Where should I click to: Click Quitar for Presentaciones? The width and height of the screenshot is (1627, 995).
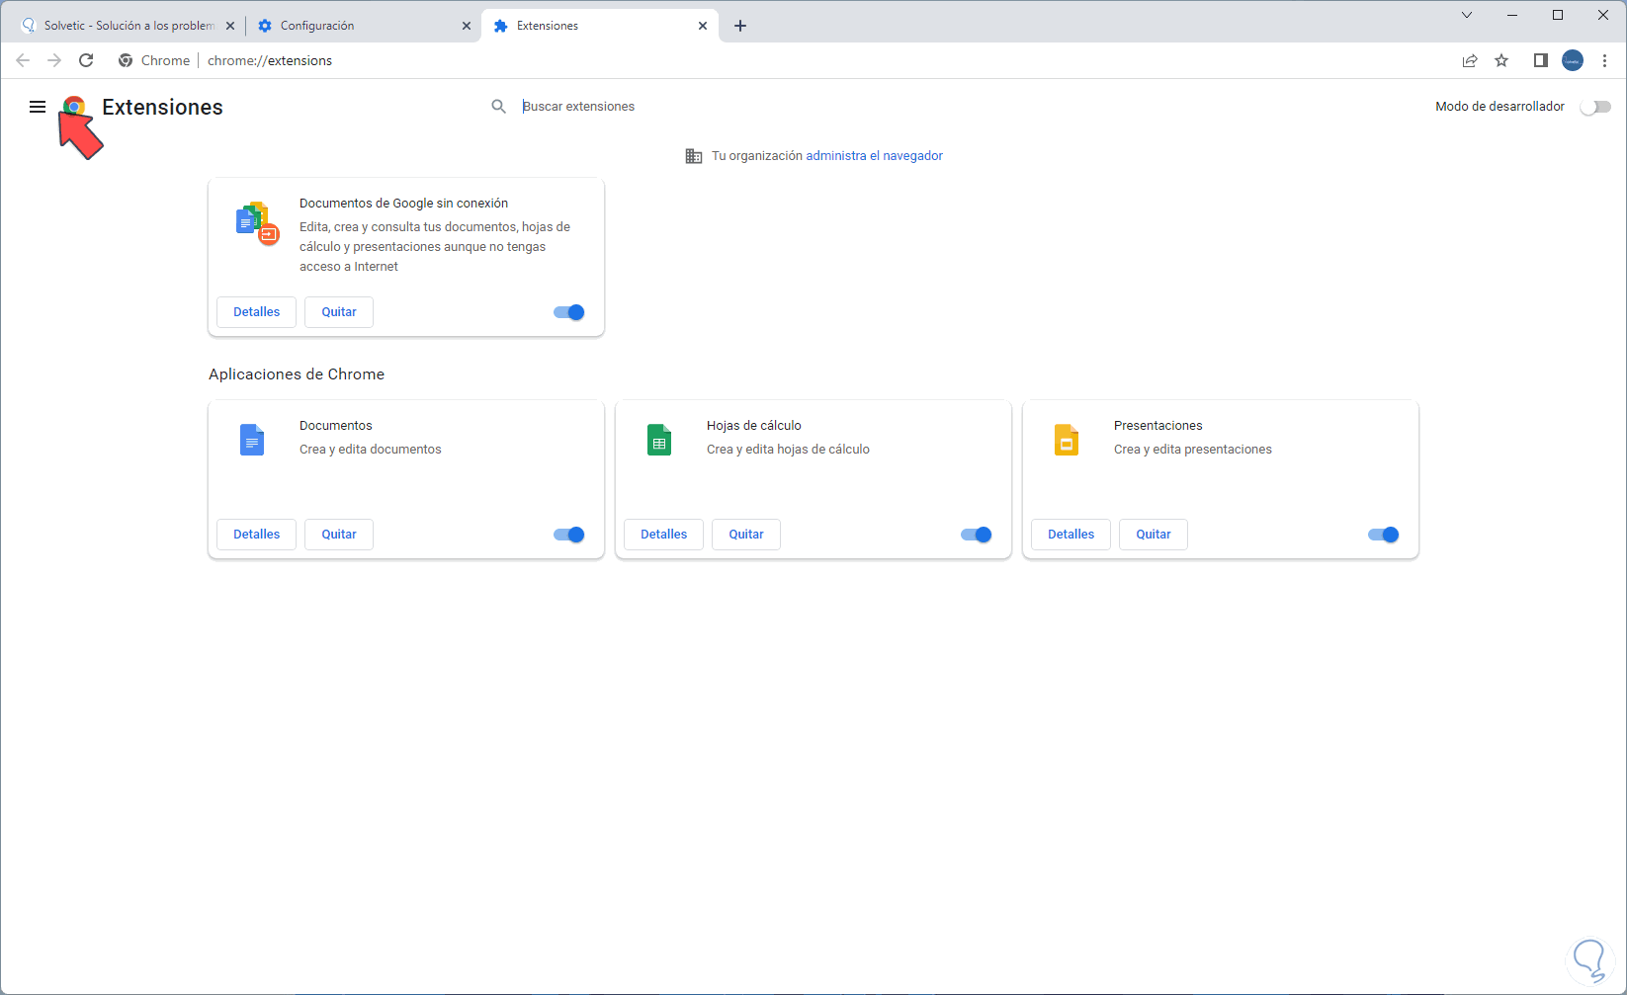1154,535
